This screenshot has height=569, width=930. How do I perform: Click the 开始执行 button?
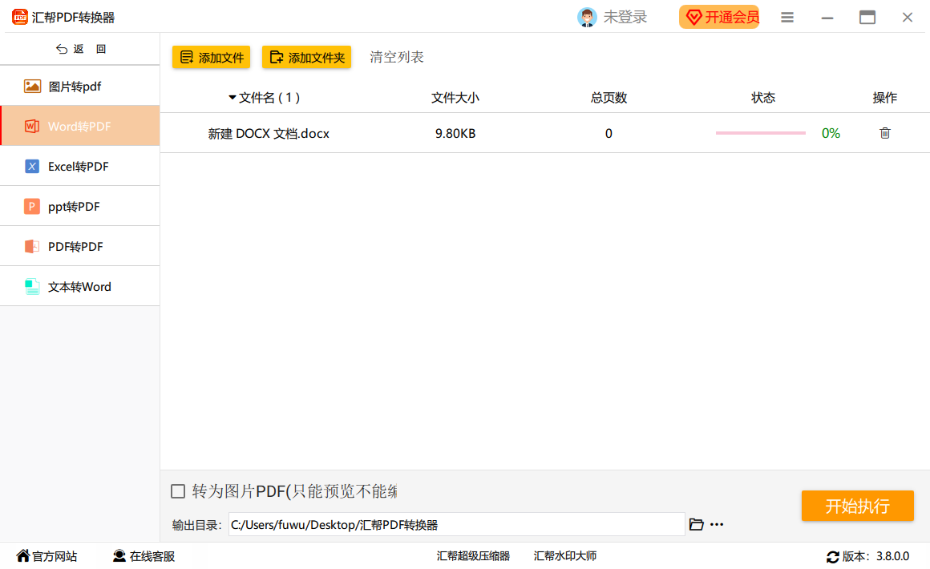tap(857, 506)
